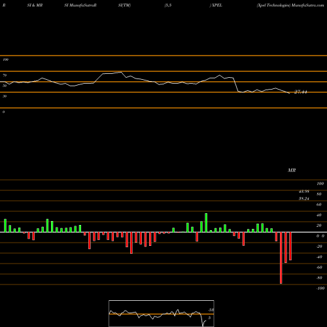Screen dimensions: 327x327
Task: Click the 20 label on the MR axis
Action: point(319,226)
